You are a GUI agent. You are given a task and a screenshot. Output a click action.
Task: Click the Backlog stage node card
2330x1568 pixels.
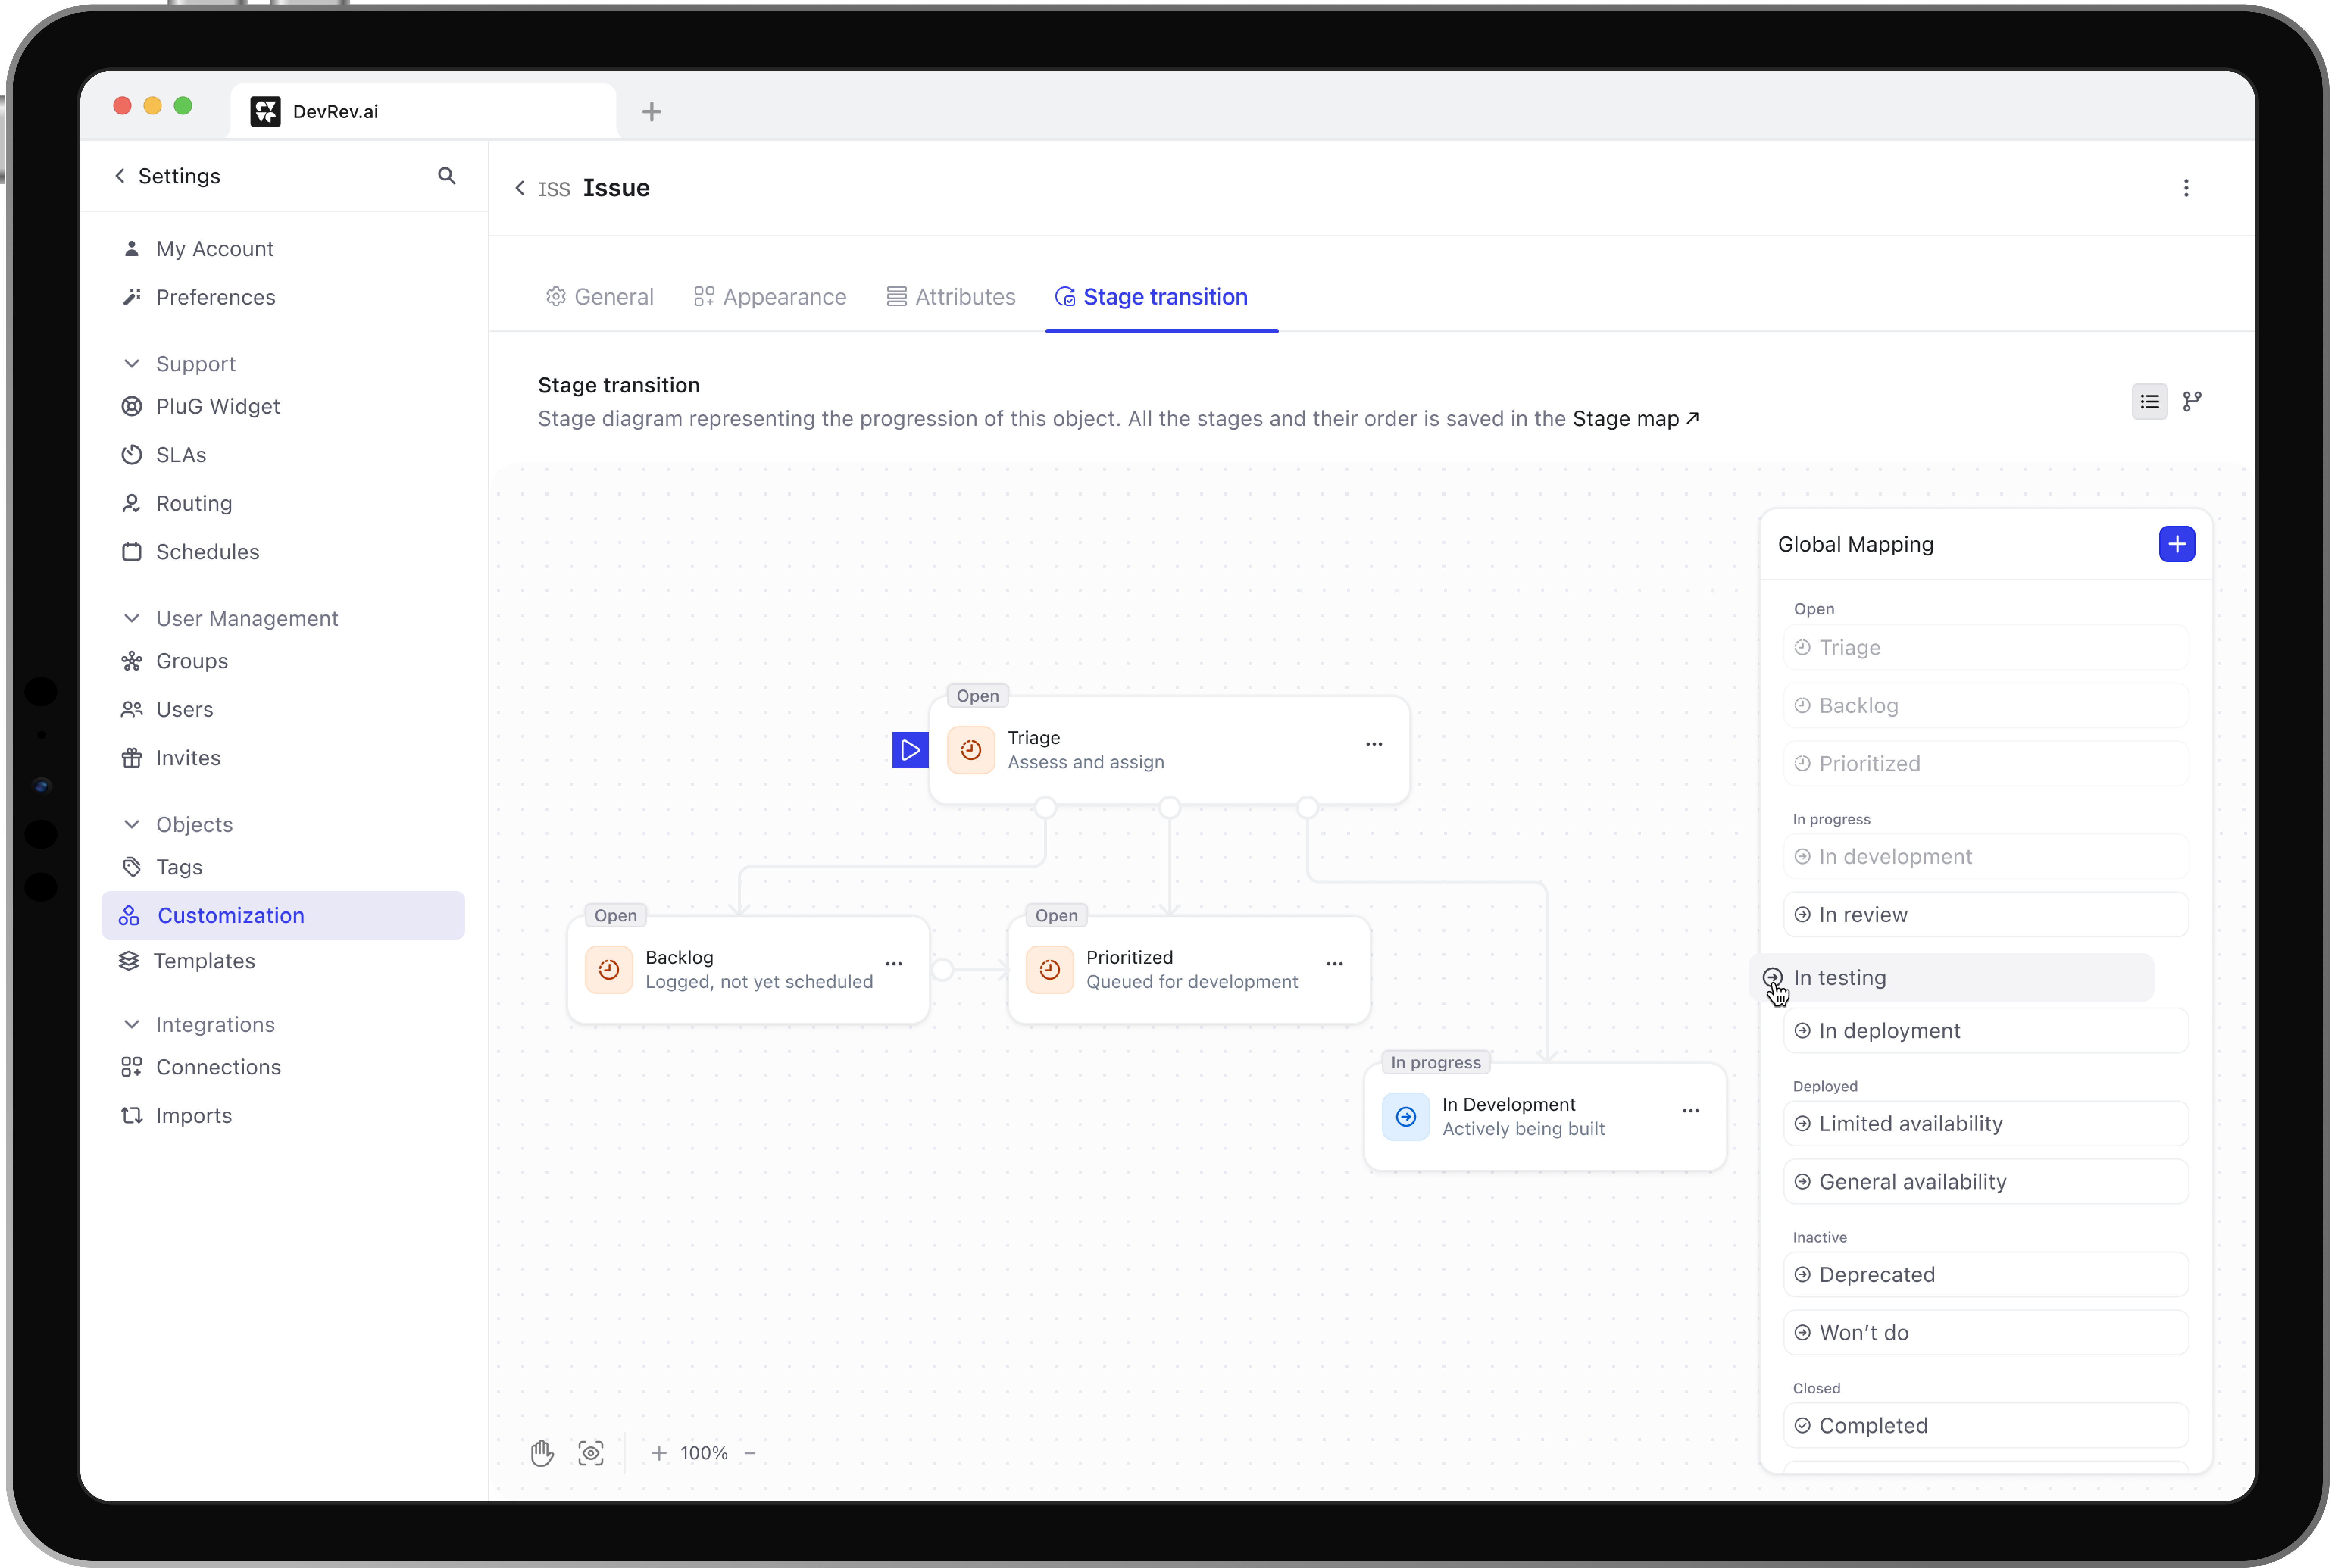click(x=748, y=970)
